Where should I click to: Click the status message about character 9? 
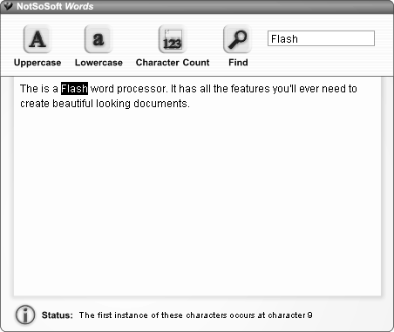(196, 315)
